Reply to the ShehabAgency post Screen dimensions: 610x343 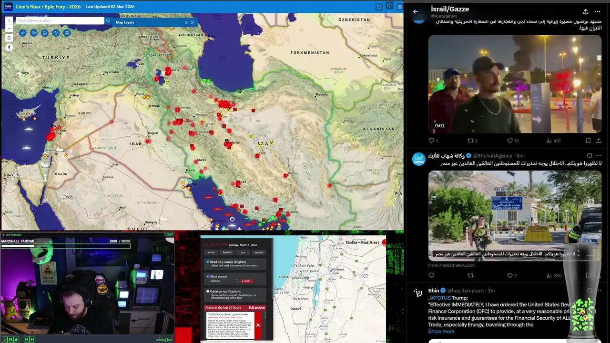[x=431, y=275]
